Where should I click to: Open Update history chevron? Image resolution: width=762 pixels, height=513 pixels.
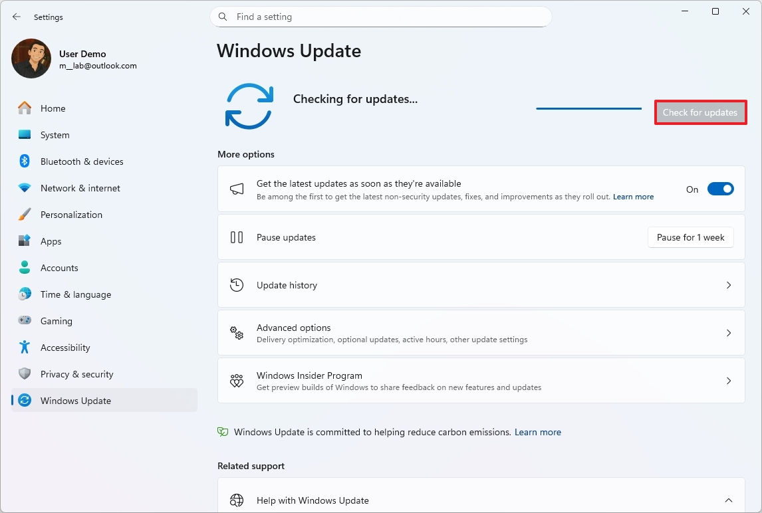tap(729, 285)
